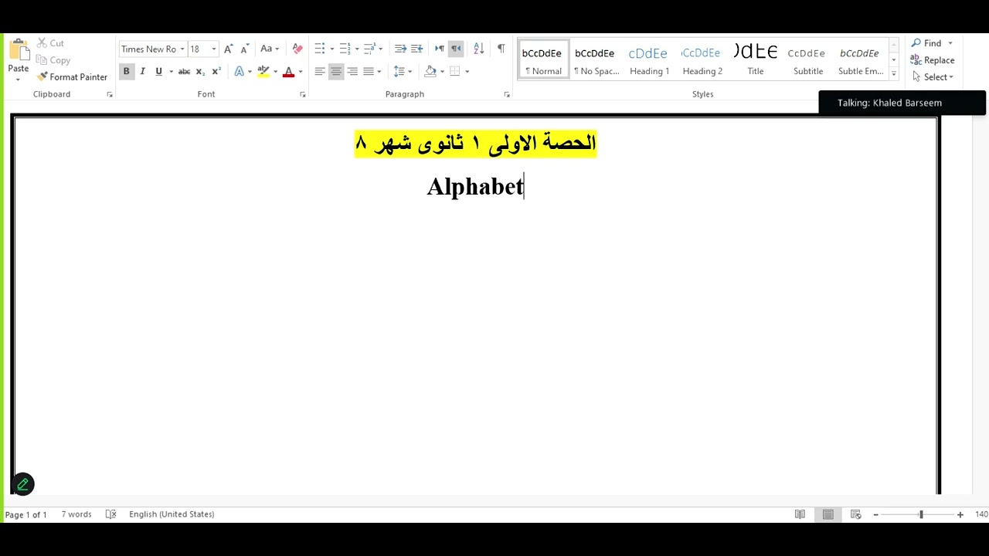Activate the Format Painter
Screen dimensions: 989x556
pyautogui.click(x=72, y=77)
